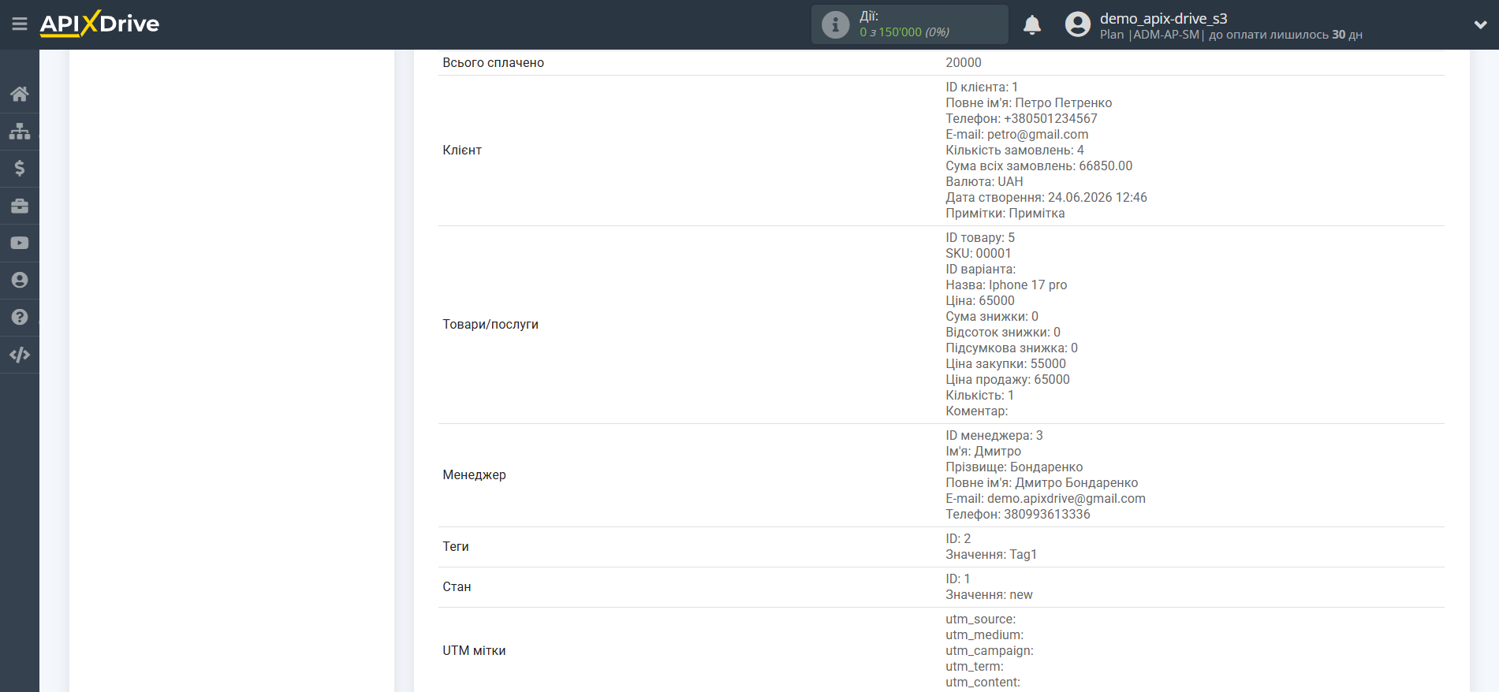The image size is (1499, 692).
Task: Click the actions info icon
Action: pyautogui.click(x=836, y=24)
